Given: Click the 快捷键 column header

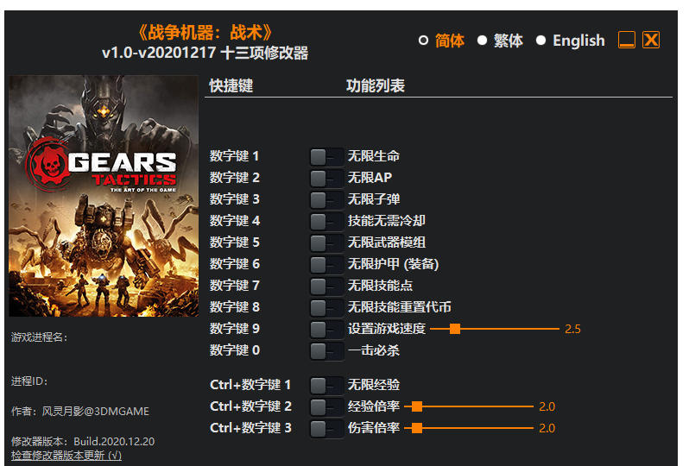Looking at the screenshot, I should pyautogui.click(x=231, y=85).
